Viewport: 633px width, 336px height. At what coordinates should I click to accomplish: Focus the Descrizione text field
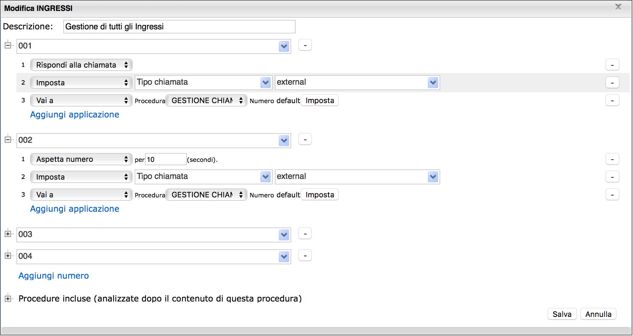tap(179, 27)
